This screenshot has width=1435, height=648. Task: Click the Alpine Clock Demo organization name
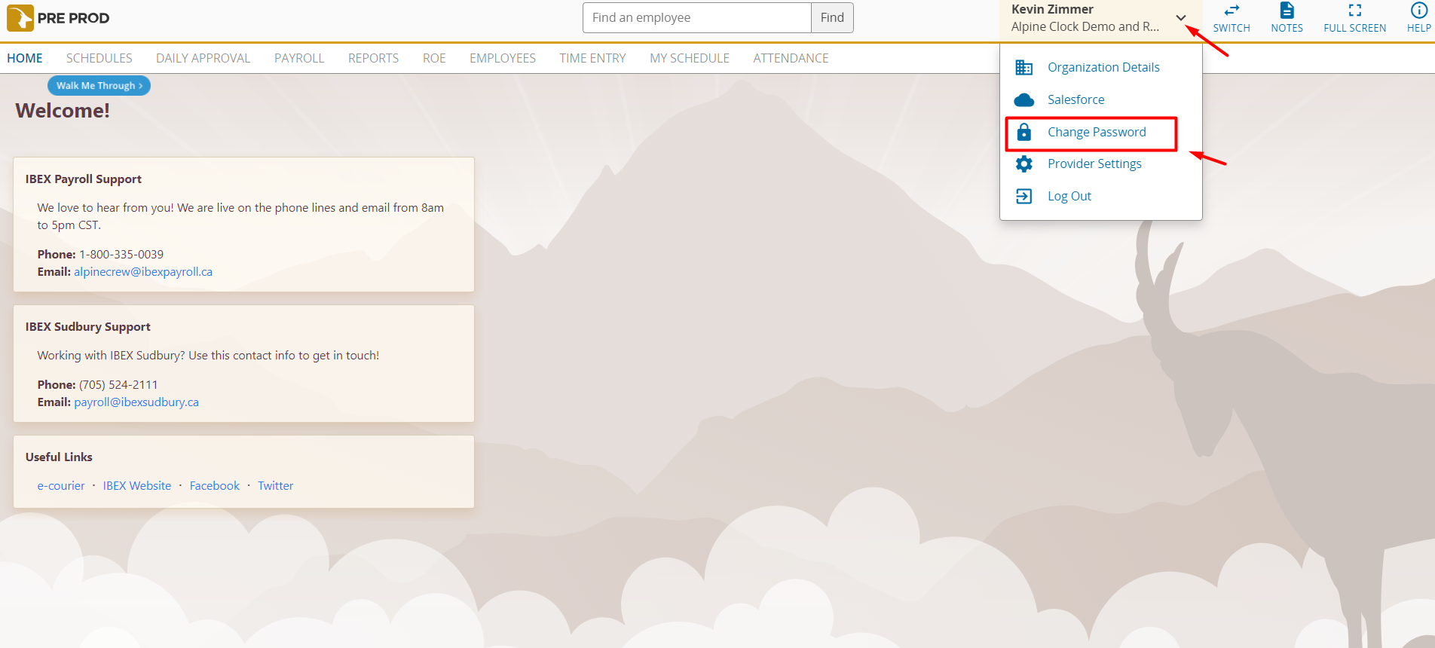click(1085, 26)
